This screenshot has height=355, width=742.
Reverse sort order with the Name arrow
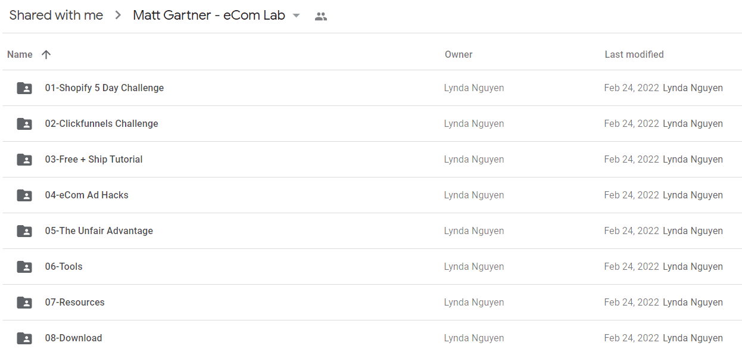coord(46,54)
